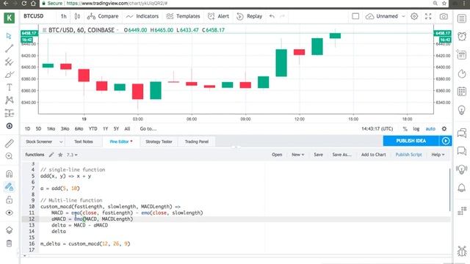Image resolution: width=470 pixels, height=264 pixels.
Task: Undo the last chart action
Action: click(x=272, y=16)
